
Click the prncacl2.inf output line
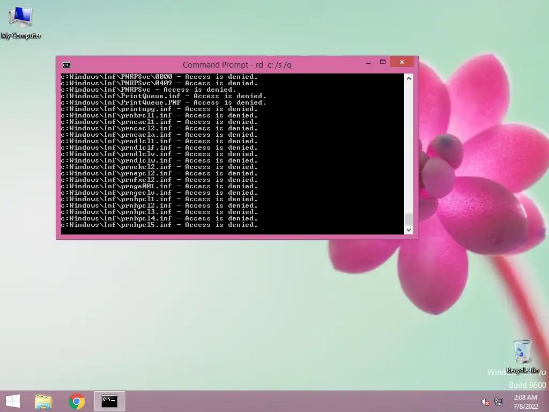pyautogui.click(x=159, y=128)
